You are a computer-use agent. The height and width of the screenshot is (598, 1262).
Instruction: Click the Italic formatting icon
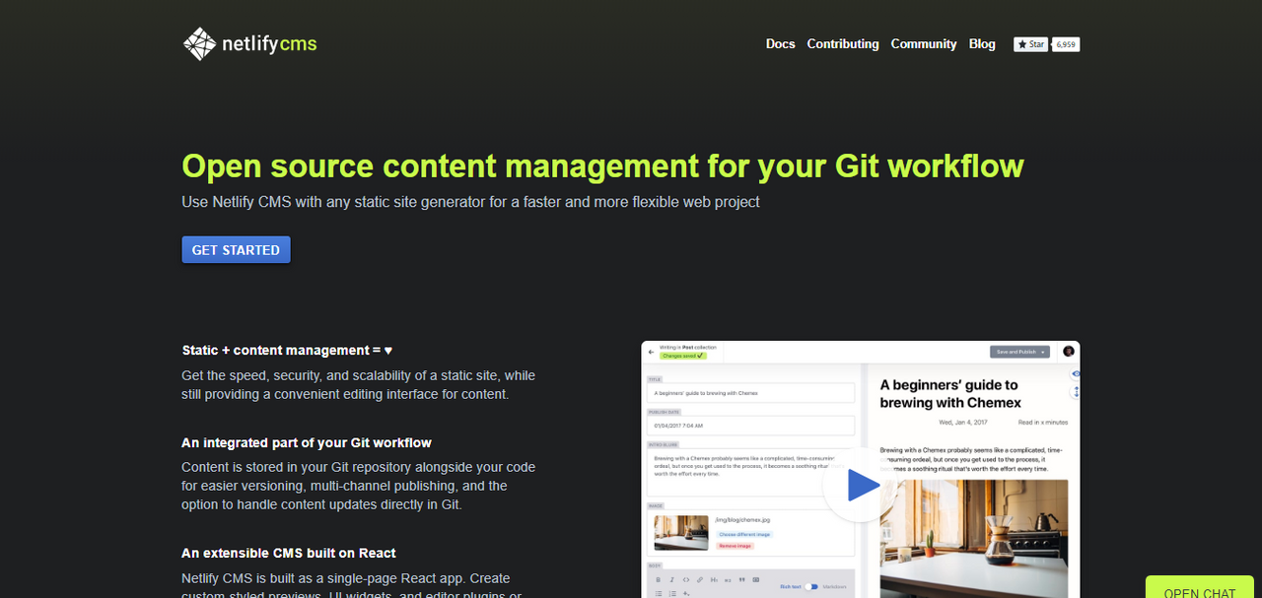coord(672,579)
